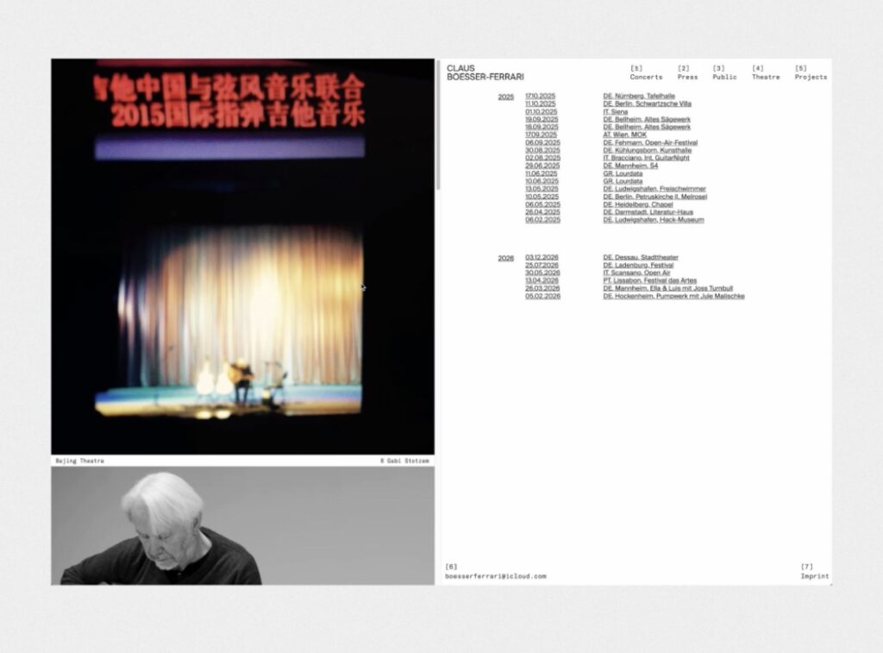Click the boesserferrari@icloud.com email link
883x653 pixels.
(x=496, y=576)
